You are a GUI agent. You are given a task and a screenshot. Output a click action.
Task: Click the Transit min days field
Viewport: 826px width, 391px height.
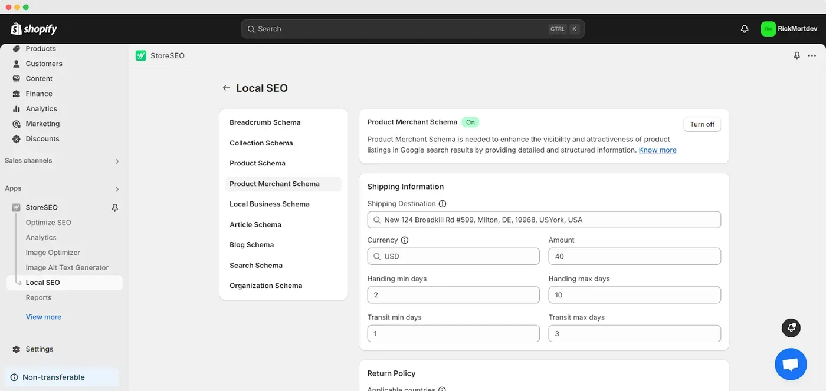click(453, 333)
